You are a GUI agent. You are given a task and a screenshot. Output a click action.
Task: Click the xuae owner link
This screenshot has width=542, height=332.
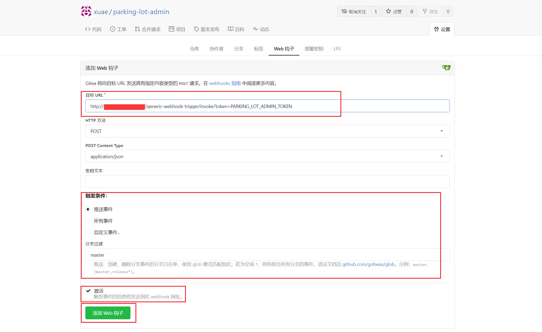(101, 12)
